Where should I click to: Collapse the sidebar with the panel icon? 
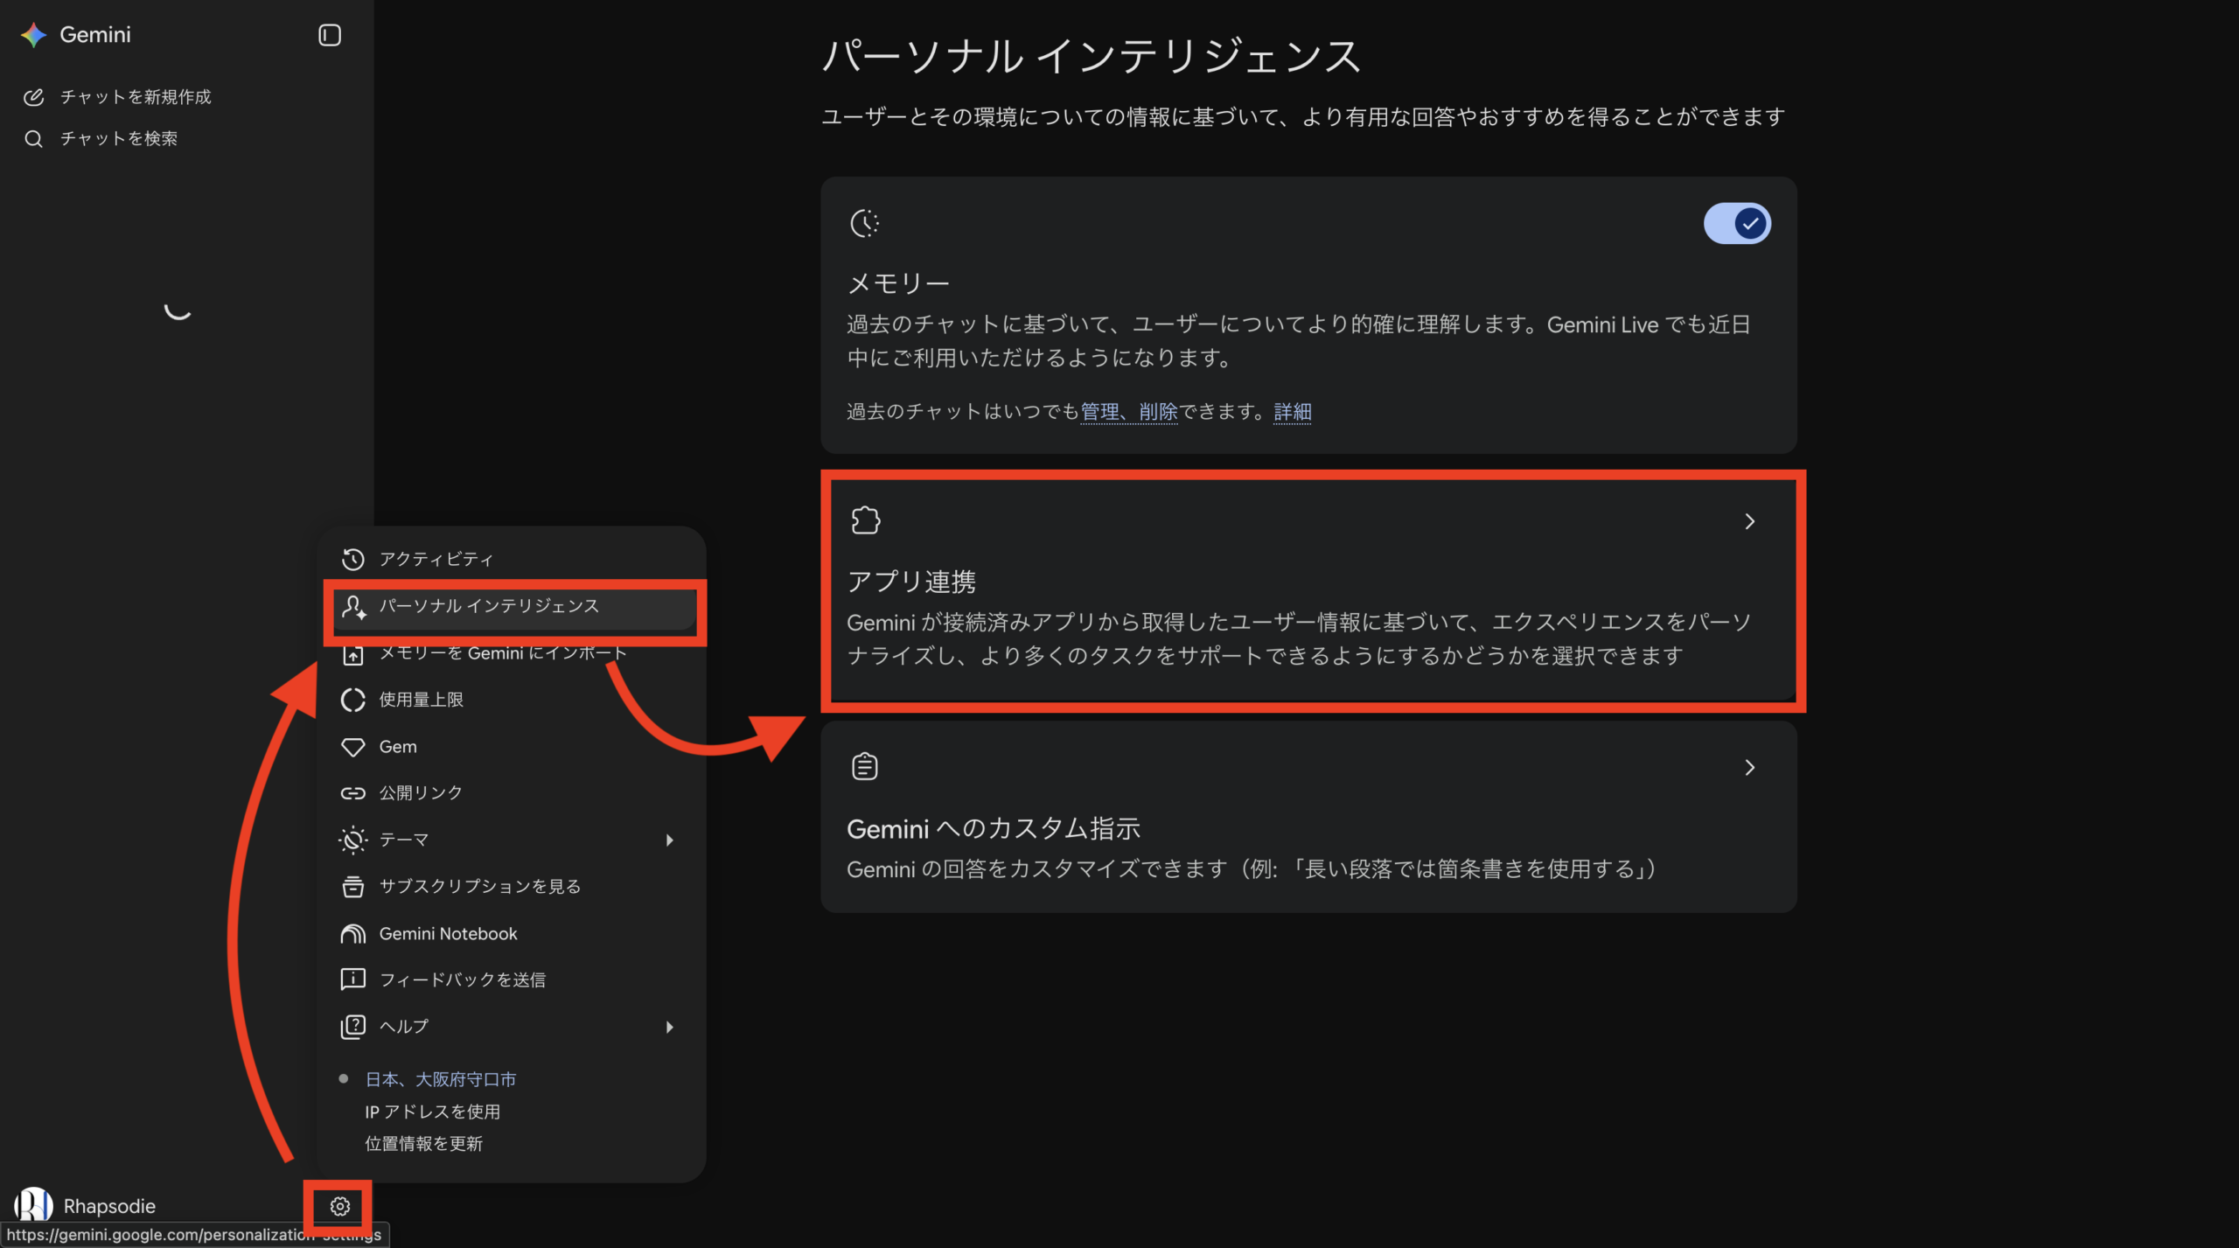point(330,35)
